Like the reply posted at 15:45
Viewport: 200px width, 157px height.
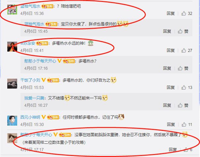pyautogui.click(x=183, y=31)
